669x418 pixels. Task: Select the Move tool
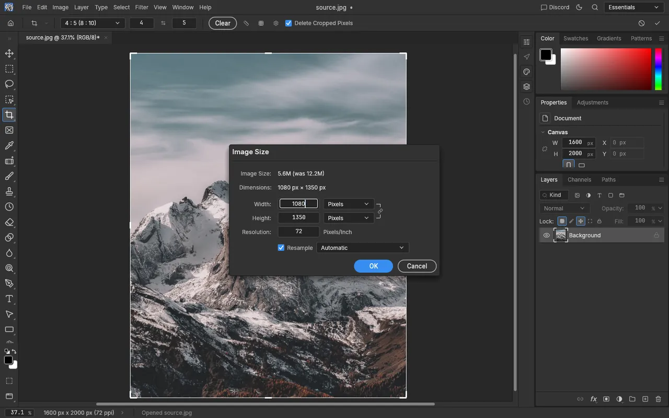point(9,53)
